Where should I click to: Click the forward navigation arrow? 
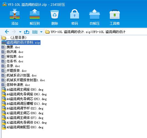[14, 32]
